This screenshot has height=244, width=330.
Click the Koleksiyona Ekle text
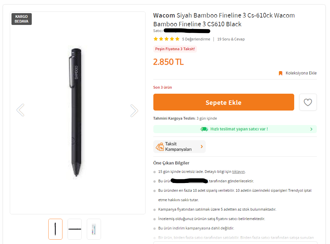(301, 73)
